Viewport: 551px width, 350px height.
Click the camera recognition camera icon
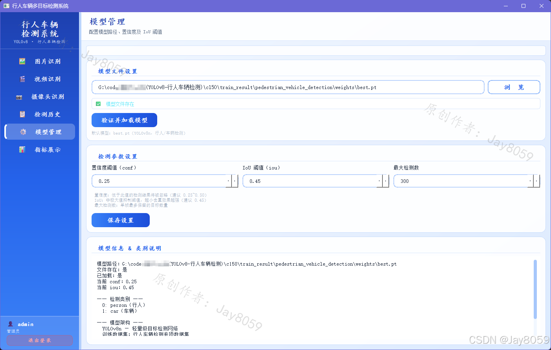19,97
